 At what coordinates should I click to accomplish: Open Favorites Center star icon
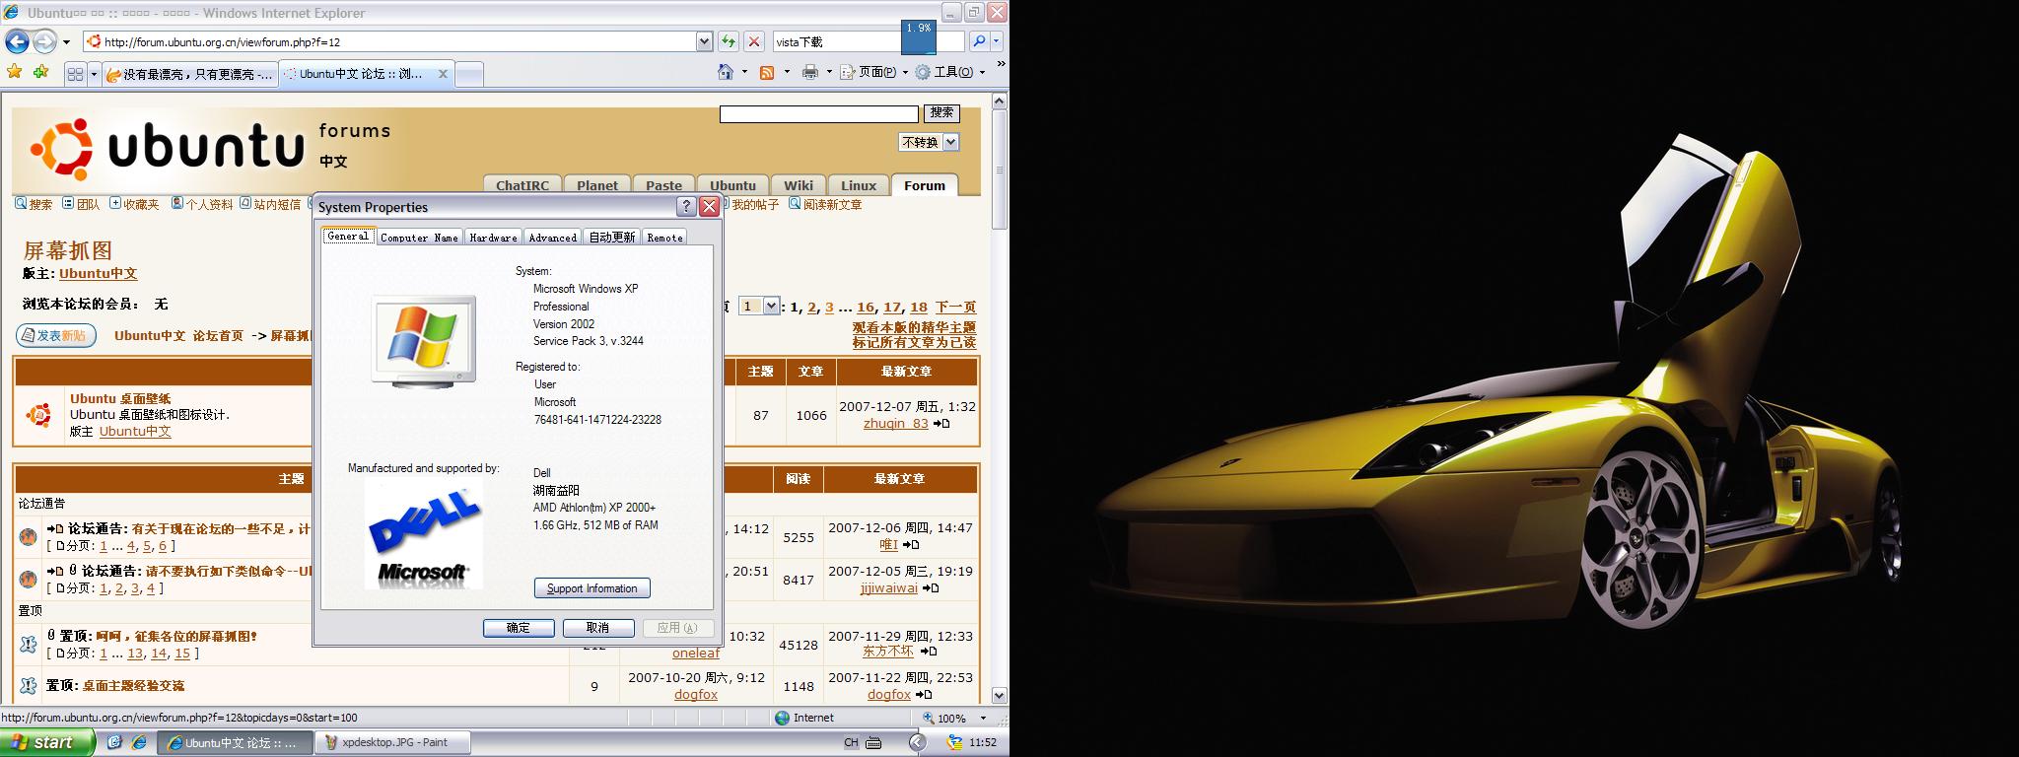[x=14, y=72]
